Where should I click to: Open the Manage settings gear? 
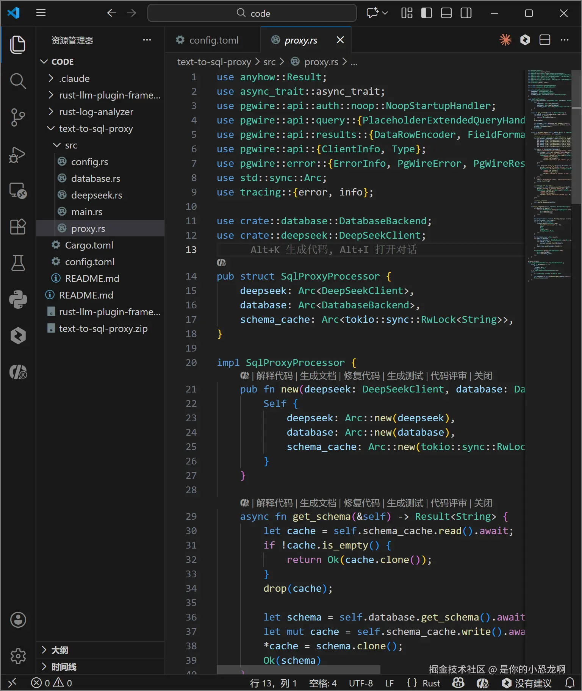tap(18, 656)
